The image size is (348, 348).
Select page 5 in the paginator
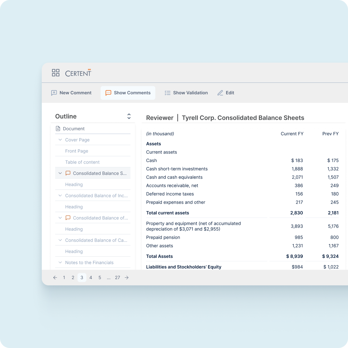click(100, 277)
